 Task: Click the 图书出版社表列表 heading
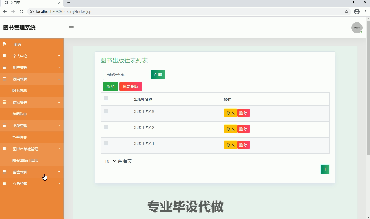point(124,60)
